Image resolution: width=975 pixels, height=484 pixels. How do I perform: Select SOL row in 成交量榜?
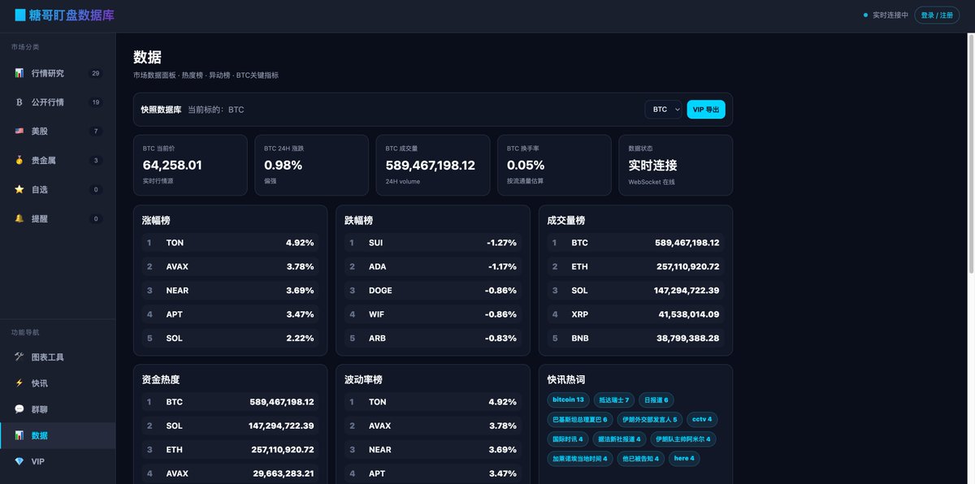coord(635,290)
